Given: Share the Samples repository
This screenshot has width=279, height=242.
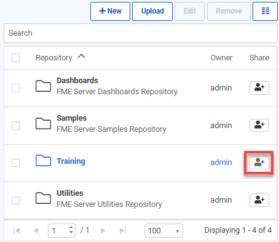Looking at the screenshot, I should coord(259,125).
